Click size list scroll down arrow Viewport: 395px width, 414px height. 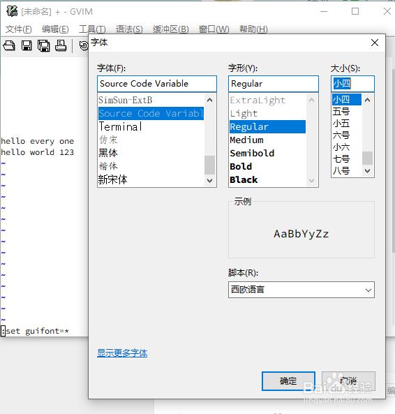[x=367, y=171]
